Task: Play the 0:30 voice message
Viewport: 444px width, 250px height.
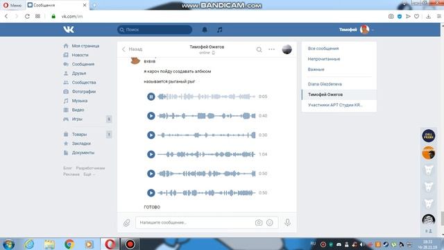Action: coord(151,135)
